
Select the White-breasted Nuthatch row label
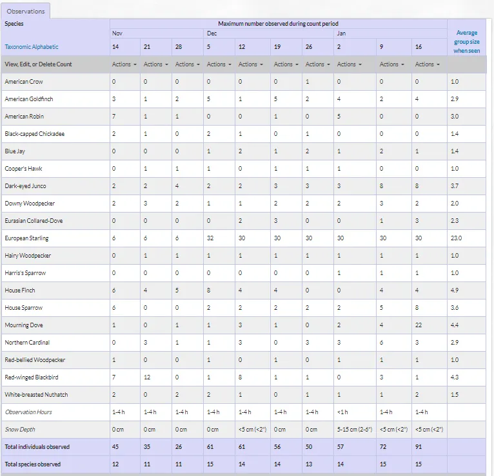pyautogui.click(x=36, y=395)
